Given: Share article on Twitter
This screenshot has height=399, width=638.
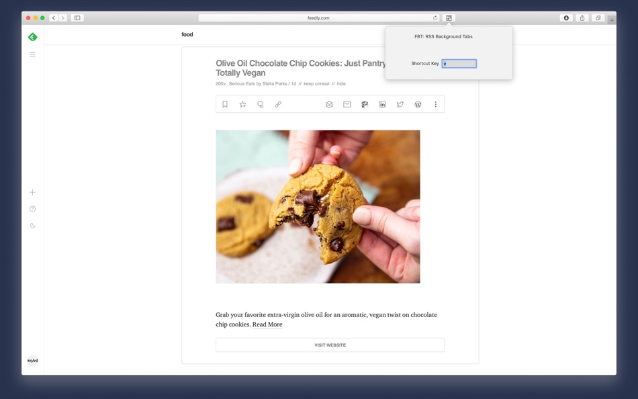Looking at the screenshot, I should coord(400,104).
